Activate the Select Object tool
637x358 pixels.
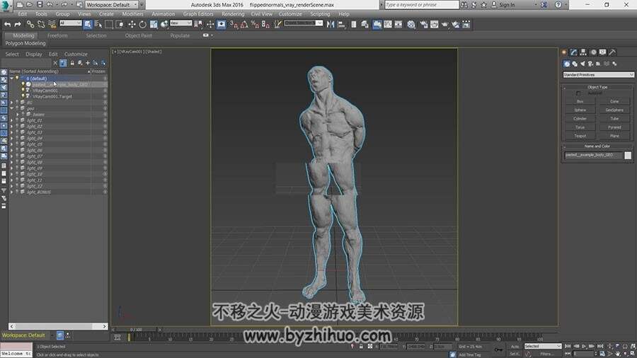pyautogui.click(x=87, y=24)
